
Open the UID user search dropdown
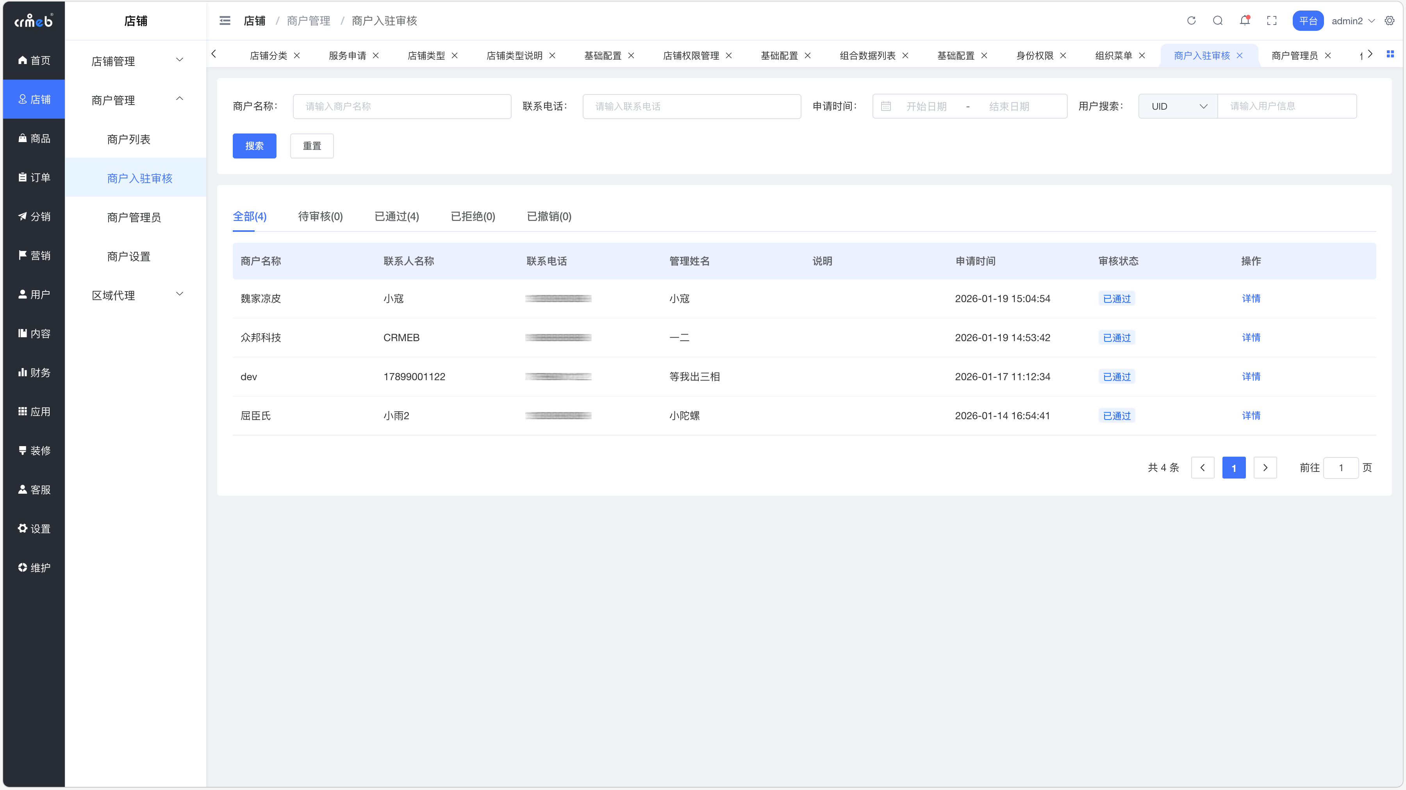(1178, 107)
